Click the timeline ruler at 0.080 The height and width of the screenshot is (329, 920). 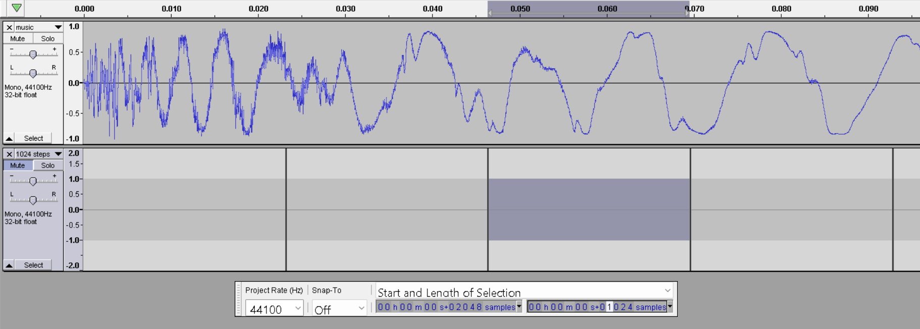pyautogui.click(x=781, y=9)
